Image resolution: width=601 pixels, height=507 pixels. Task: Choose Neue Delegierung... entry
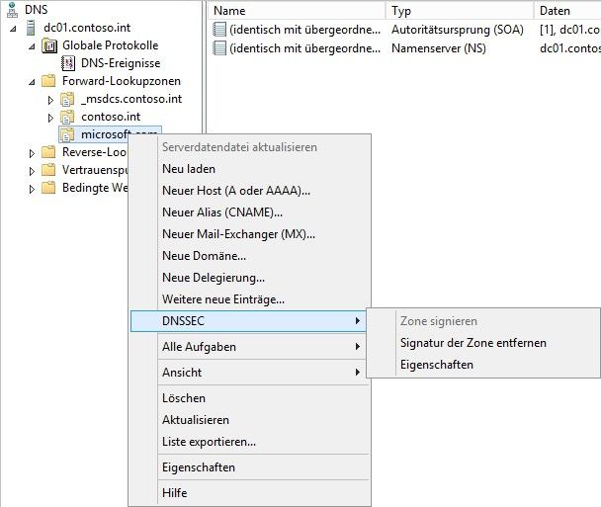click(249, 278)
